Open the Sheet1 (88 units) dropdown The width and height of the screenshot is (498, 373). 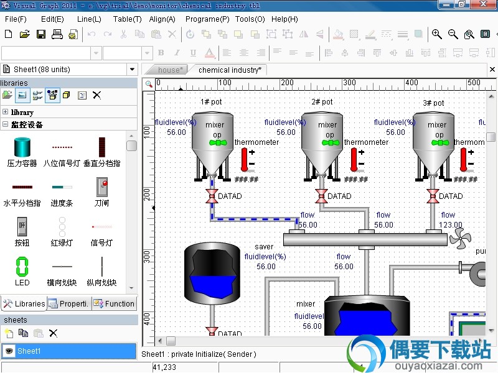pos(132,69)
